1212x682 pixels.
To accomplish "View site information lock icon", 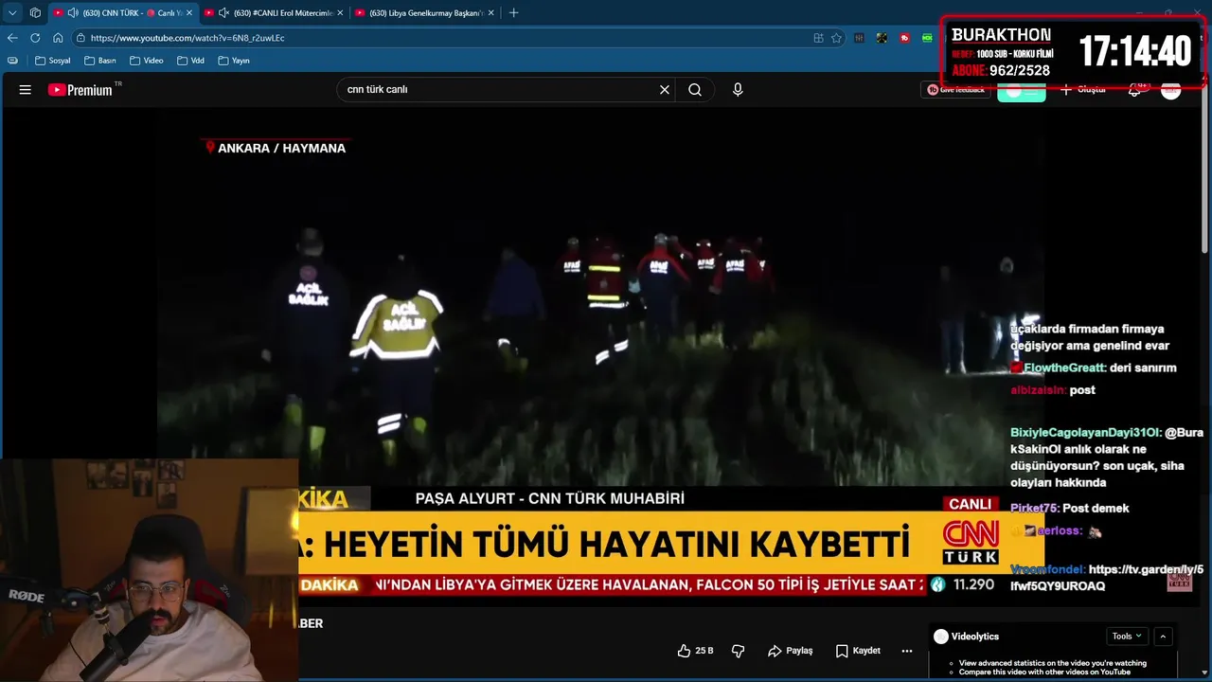I will (81, 38).
